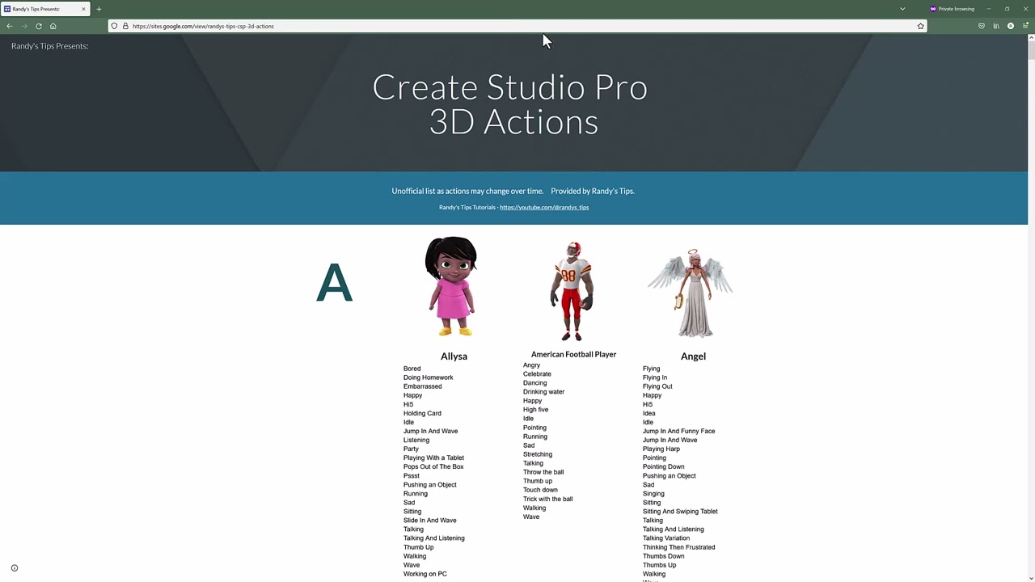The height and width of the screenshot is (582, 1035).
Task: Select 'Drinking water' action text
Action: pyautogui.click(x=543, y=392)
